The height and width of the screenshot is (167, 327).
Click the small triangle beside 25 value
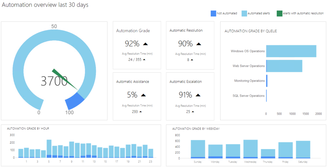tap(193, 112)
